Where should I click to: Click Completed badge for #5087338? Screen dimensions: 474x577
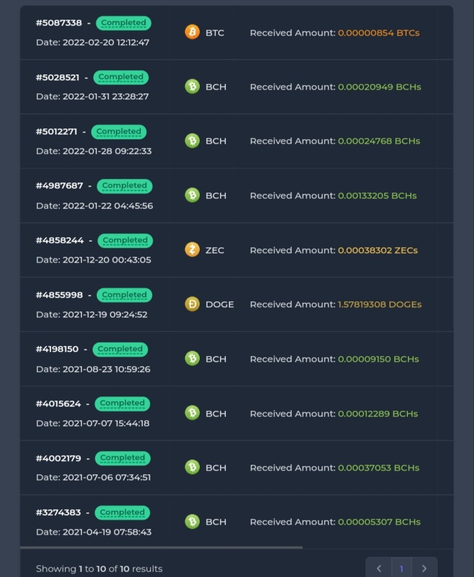click(123, 23)
